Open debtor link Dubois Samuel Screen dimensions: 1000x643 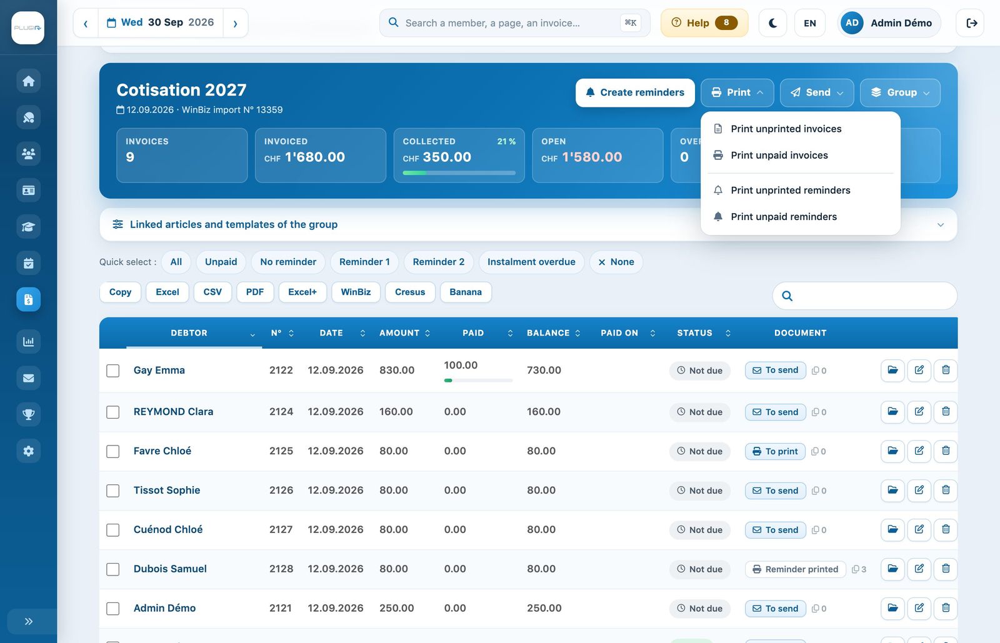click(170, 569)
